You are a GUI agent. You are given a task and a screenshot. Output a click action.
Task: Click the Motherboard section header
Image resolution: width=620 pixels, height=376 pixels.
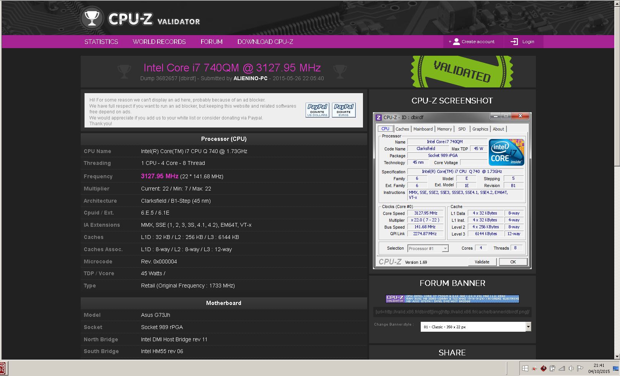(x=224, y=303)
